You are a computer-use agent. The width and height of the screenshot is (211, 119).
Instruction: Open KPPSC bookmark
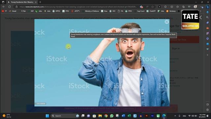point(56,11)
